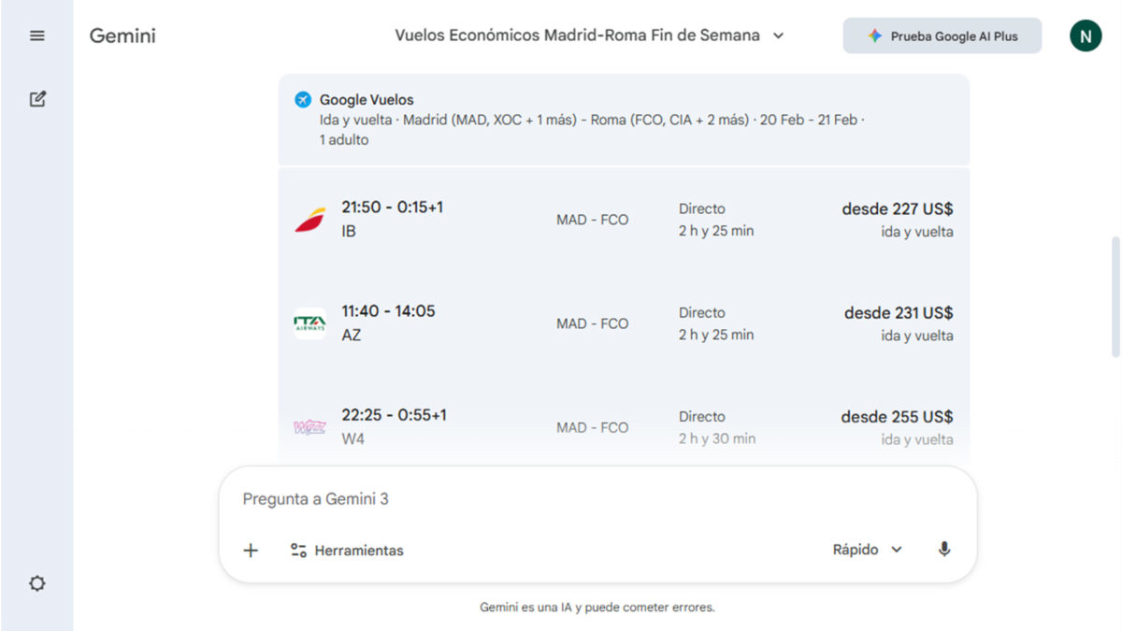
Task: Click the microphone voice input icon
Action: [x=944, y=550]
